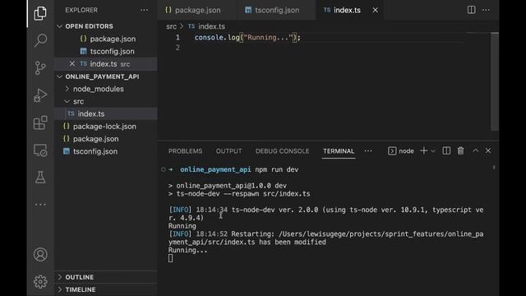Viewport: 526px width, 296px height.
Task: Open the Extensions view
Action: pyautogui.click(x=40, y=123)
